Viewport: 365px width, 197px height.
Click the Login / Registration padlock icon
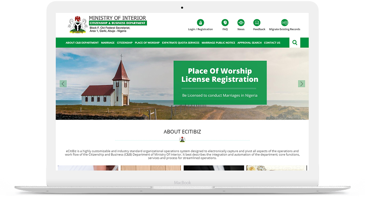click(200, 23)
